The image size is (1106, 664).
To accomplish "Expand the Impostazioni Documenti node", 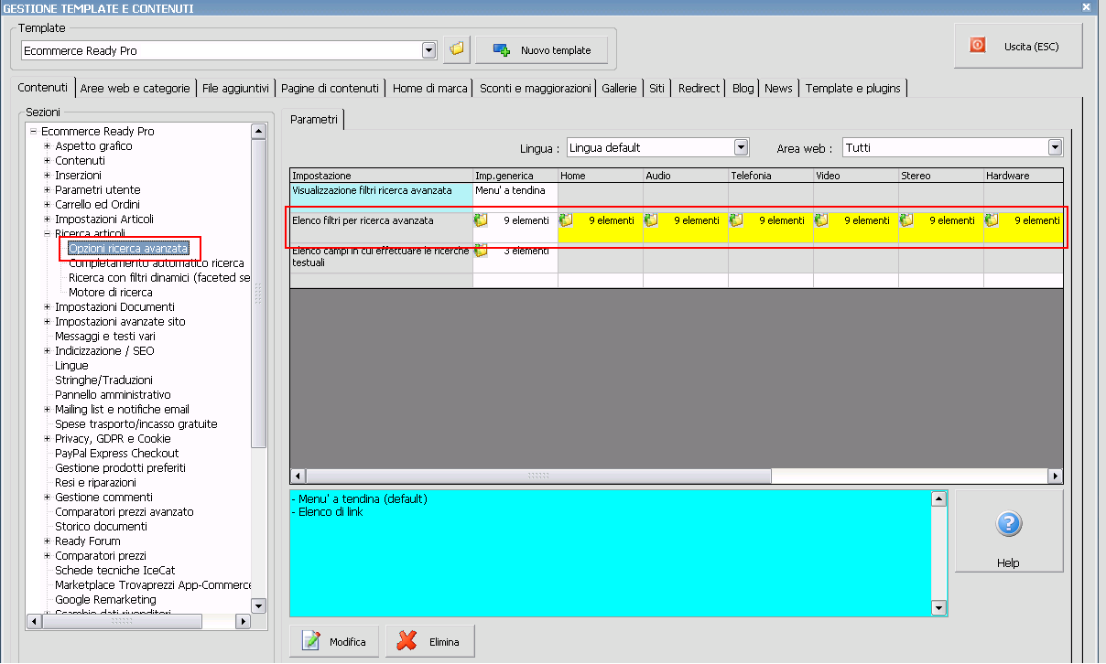I will [47, 307].
